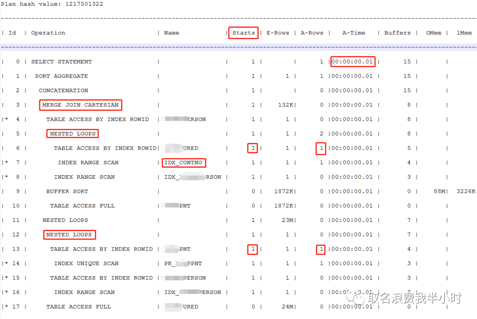This screenshot has height=319, width=477.
Task: Select 'TABLE ACCESS BY INDEX ROWID' in row 4
Action: tap(98, 120)
